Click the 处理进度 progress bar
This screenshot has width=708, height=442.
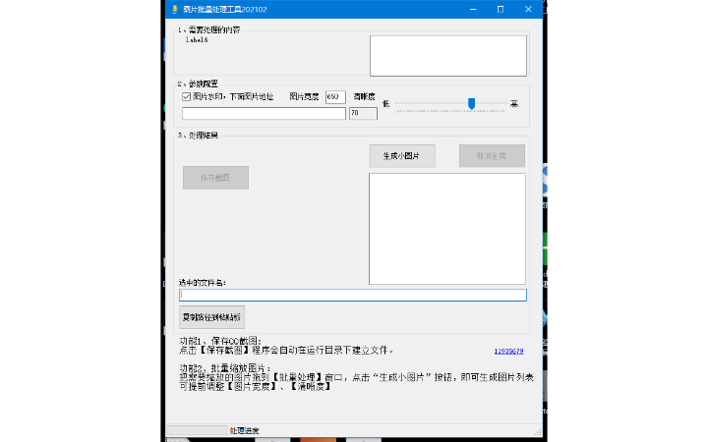(x=197, y=430)
